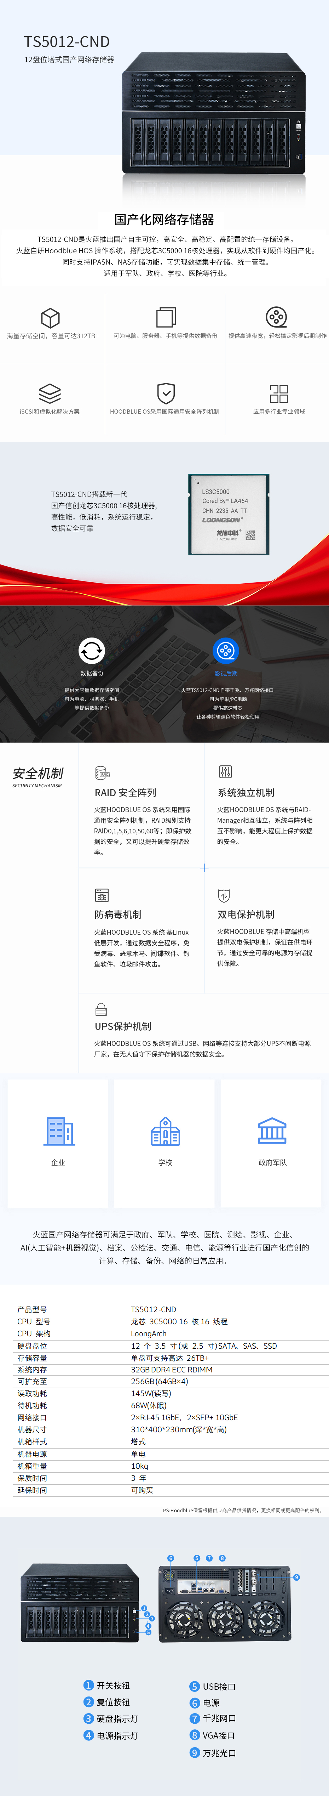Click the outlined film reel icon for 影视后期制作
This screenshot has height=1796, width=329.
pos(277,317)
